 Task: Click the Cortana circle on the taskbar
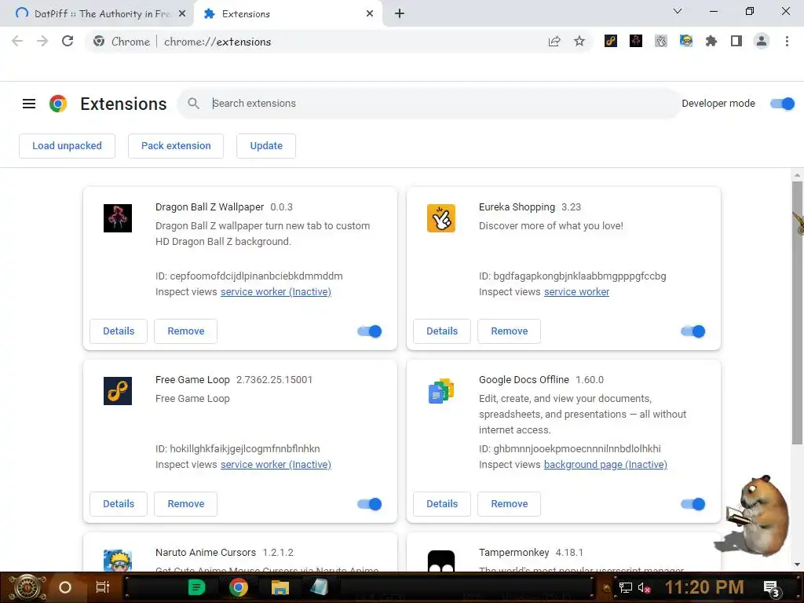coord(65,587)
